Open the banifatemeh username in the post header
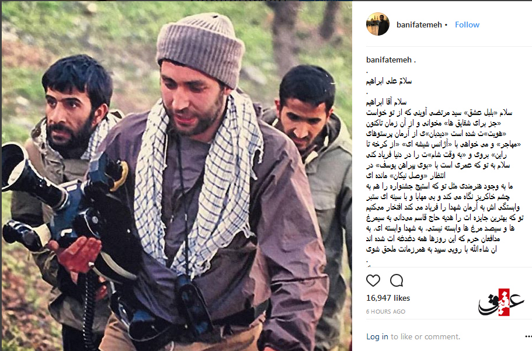The image size is (532, 351). [x=419, y=25]
